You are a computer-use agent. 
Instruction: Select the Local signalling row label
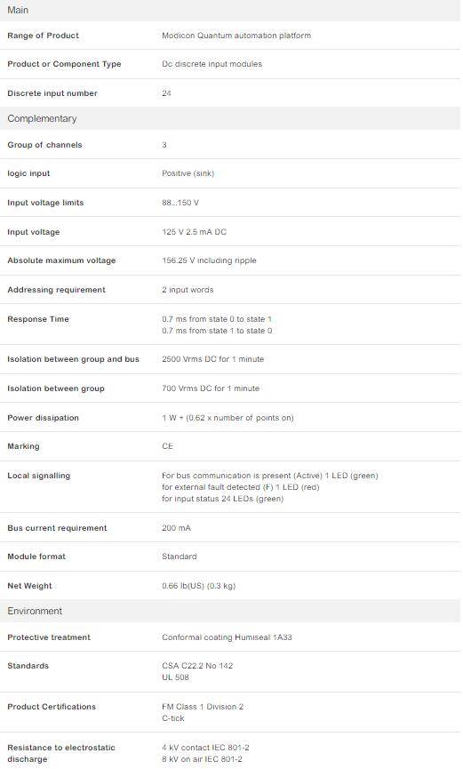(38, 476)
